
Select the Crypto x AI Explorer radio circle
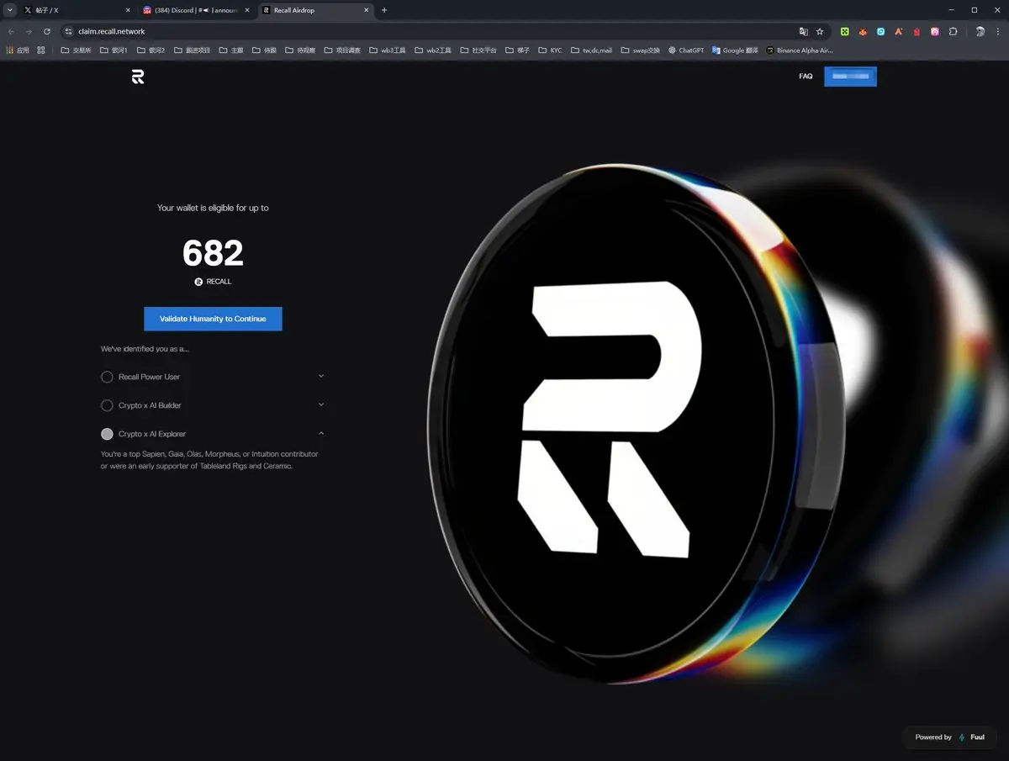point(107,434)
